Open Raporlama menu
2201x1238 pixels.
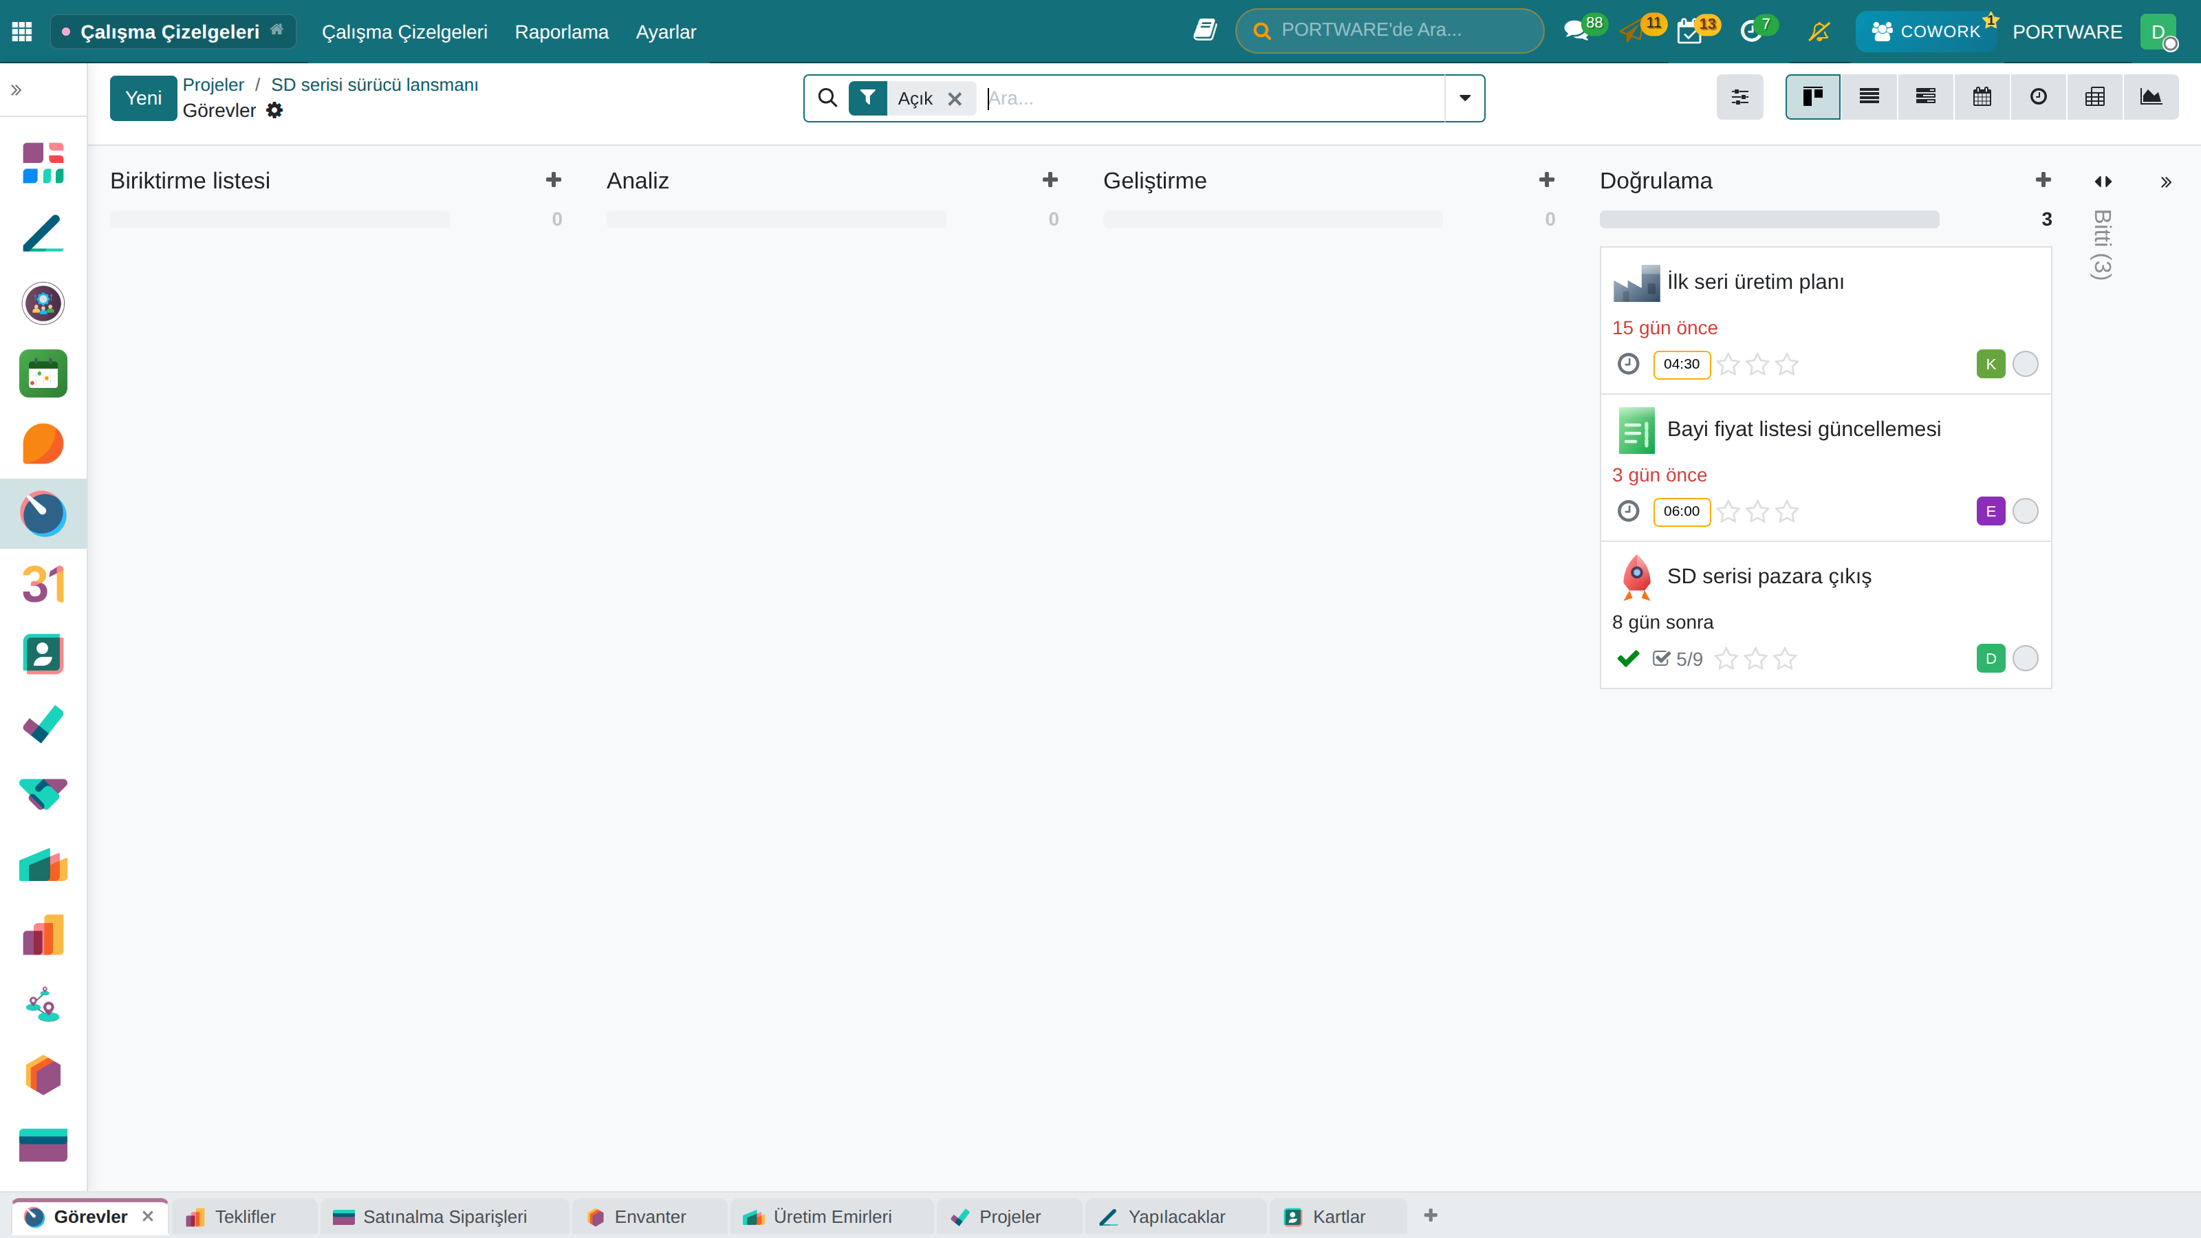(561, 32)
